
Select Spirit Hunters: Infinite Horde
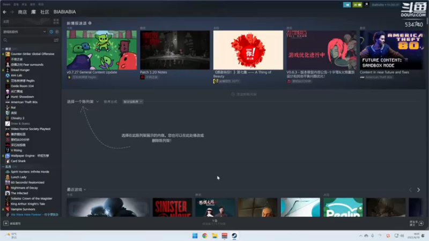point(30,172)
